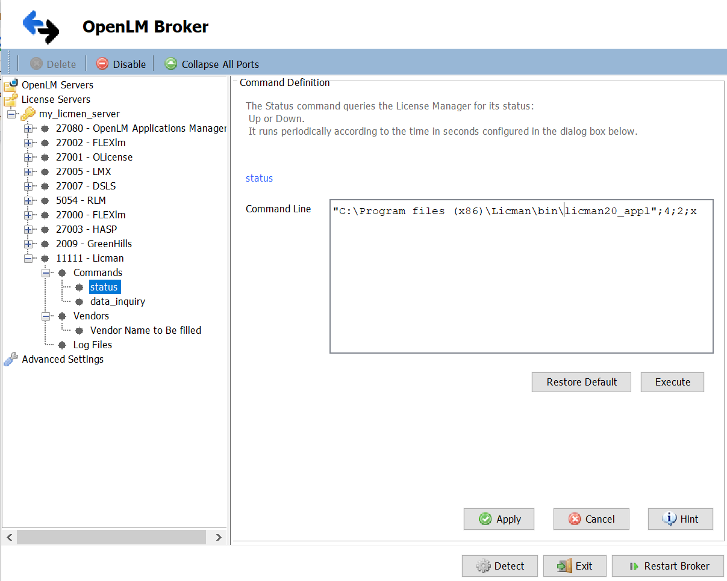Click Apply to save the command
This screenshot has width=727, height=581.
click(499, 519)
